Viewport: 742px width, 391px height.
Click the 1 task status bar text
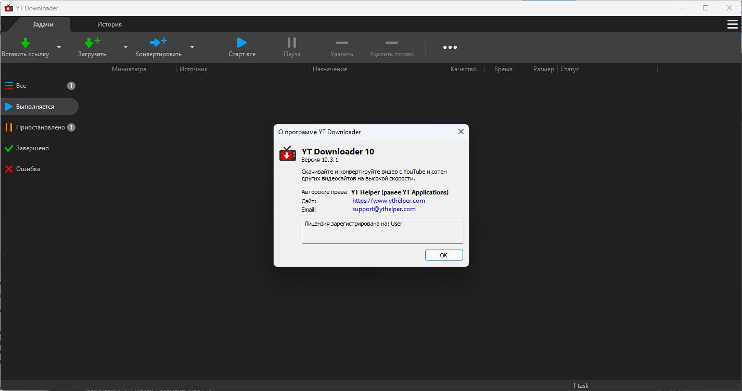click(581, 386)
